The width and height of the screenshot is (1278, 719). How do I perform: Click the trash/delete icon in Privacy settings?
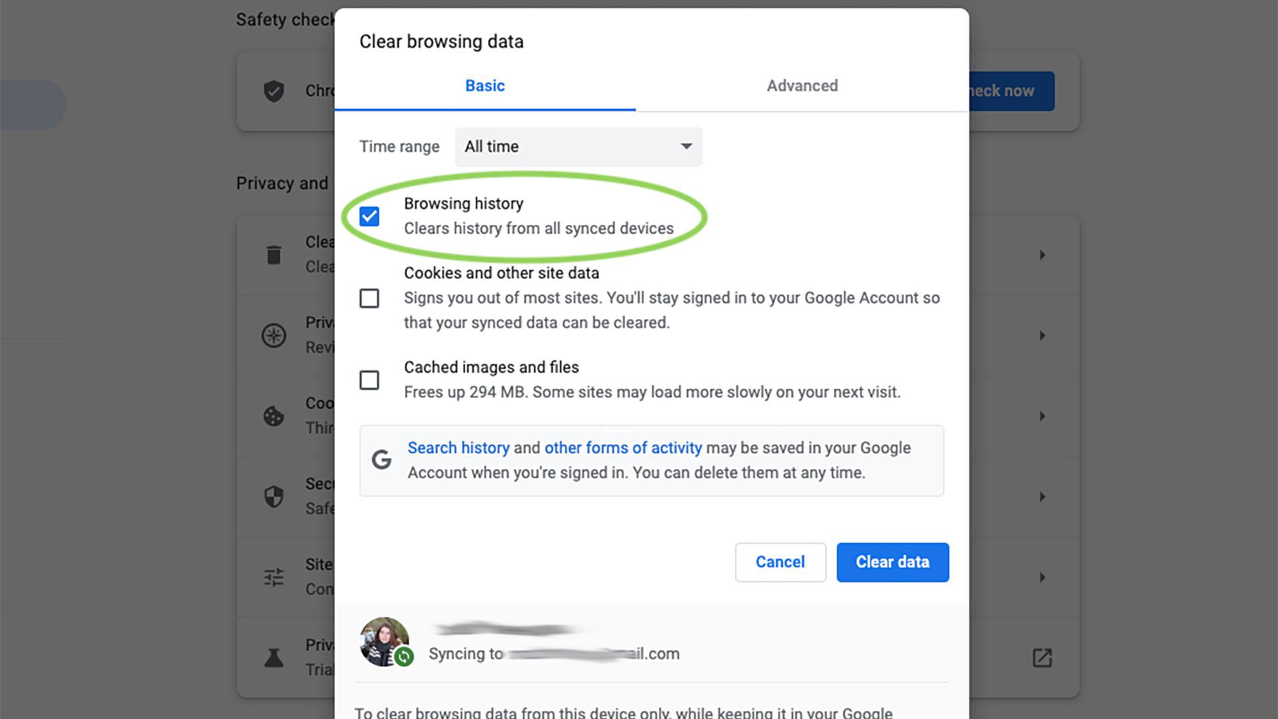click(x=274, y=254)
